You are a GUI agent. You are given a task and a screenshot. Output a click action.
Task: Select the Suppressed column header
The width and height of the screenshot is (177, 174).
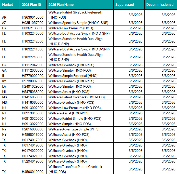[124, 5]
